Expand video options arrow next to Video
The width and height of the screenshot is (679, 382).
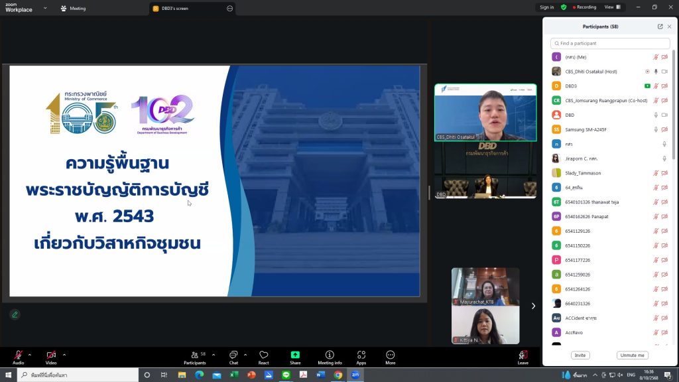click(x=64, y=355)
